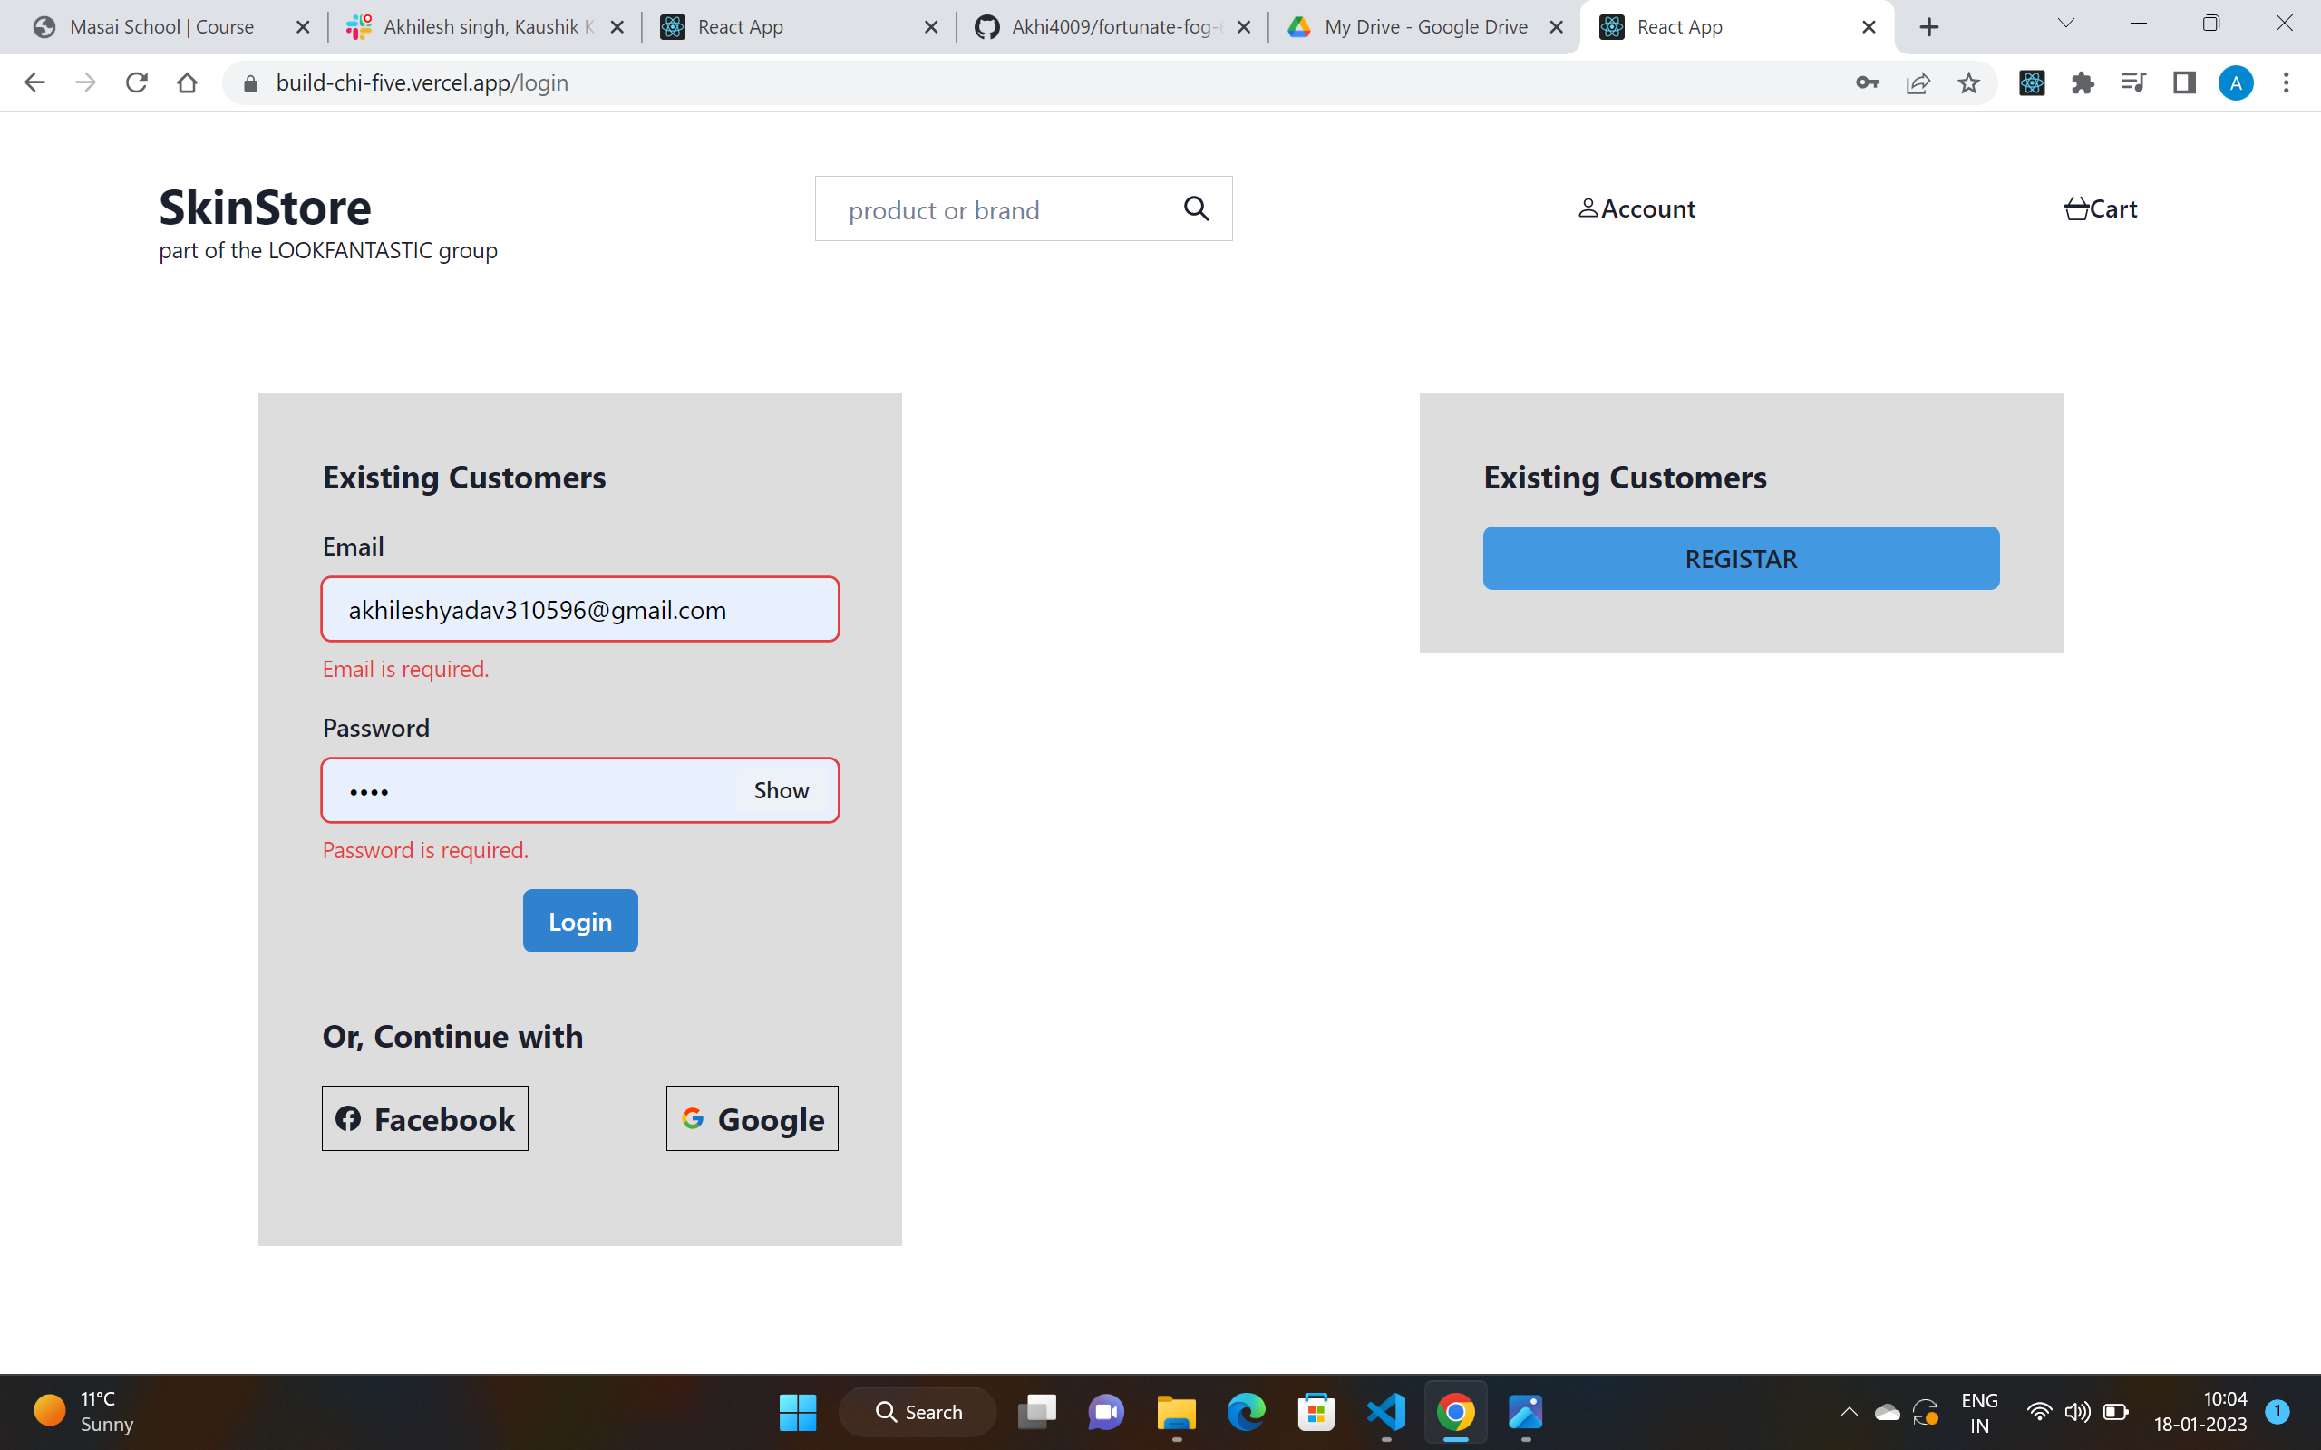The image size is (2321, 1450).
Task: Go forward in browser history
Action: click(x=85, y=82)
